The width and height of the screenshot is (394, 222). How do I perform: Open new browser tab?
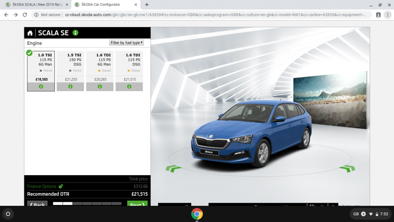click(x=147, y=4)
